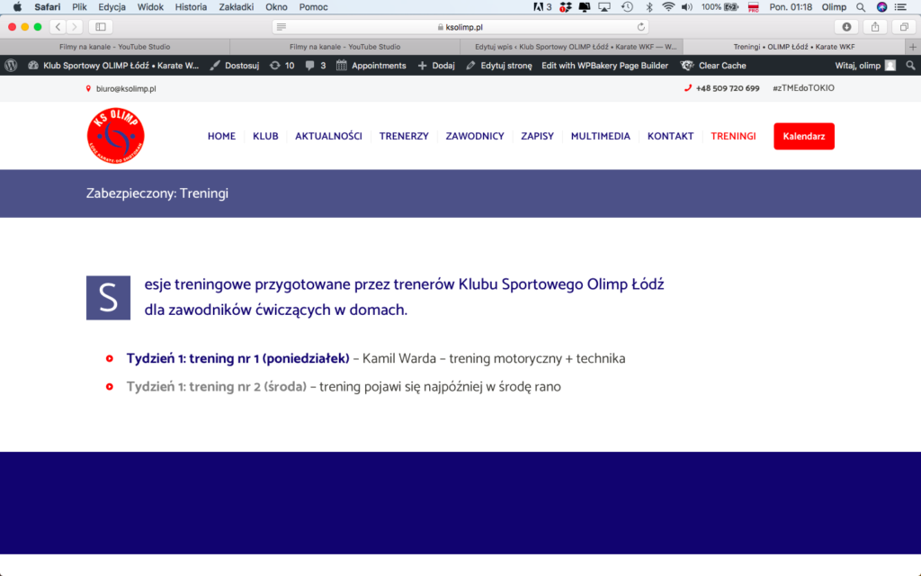Open the Witaj, olimp account menu
This screenshot has height=576, width=921.
pyautogui.click(x=864, y=65)
